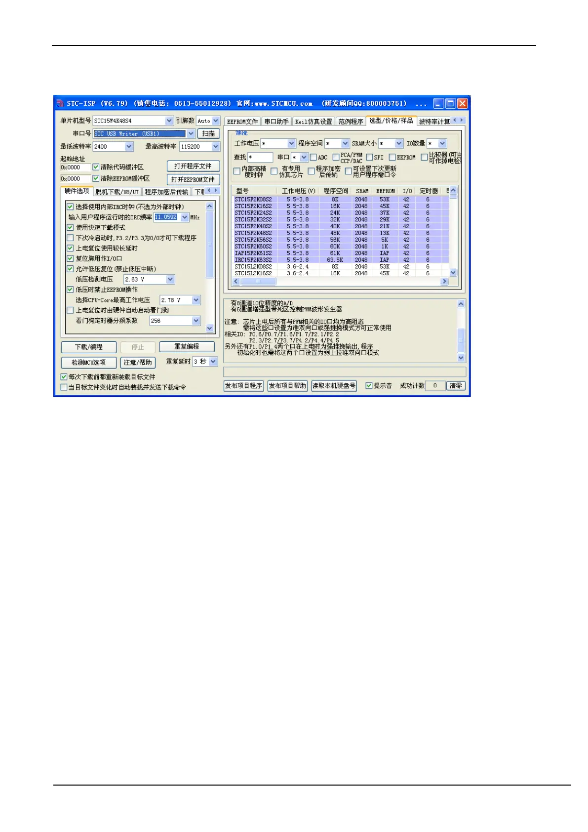
Task: Click the hardware options list scroll-up arrow
Action: pos(209,206)
